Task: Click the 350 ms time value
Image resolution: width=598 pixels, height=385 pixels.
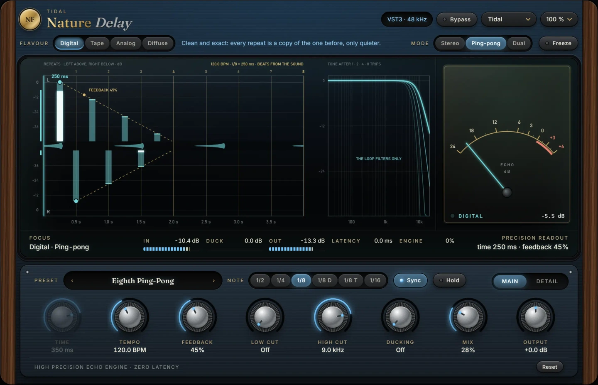Action: (62, 350)
